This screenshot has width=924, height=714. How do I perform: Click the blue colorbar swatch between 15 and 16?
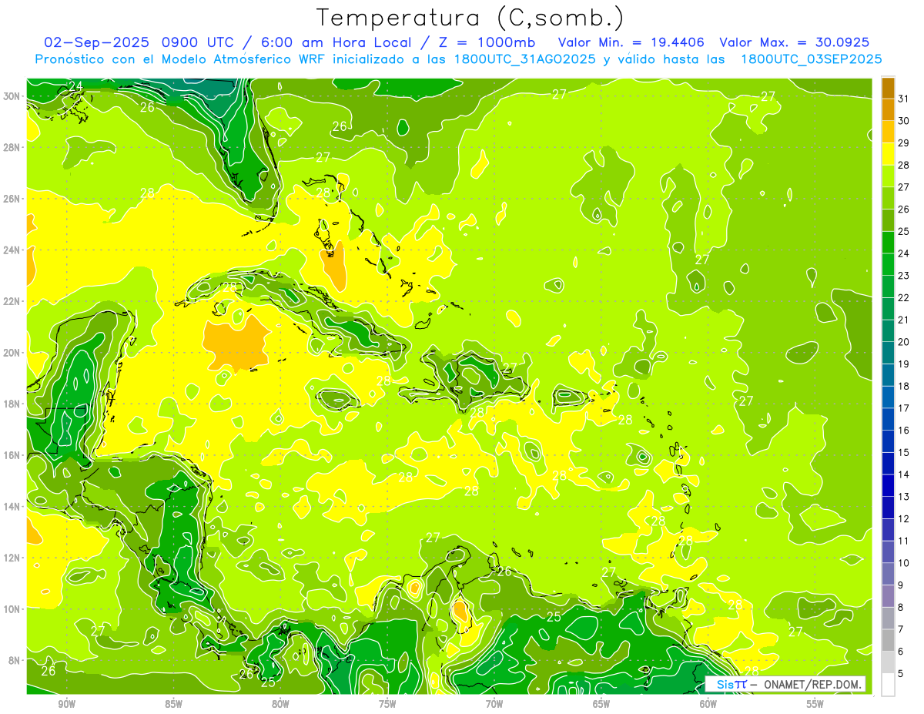(x=888, y=441)
